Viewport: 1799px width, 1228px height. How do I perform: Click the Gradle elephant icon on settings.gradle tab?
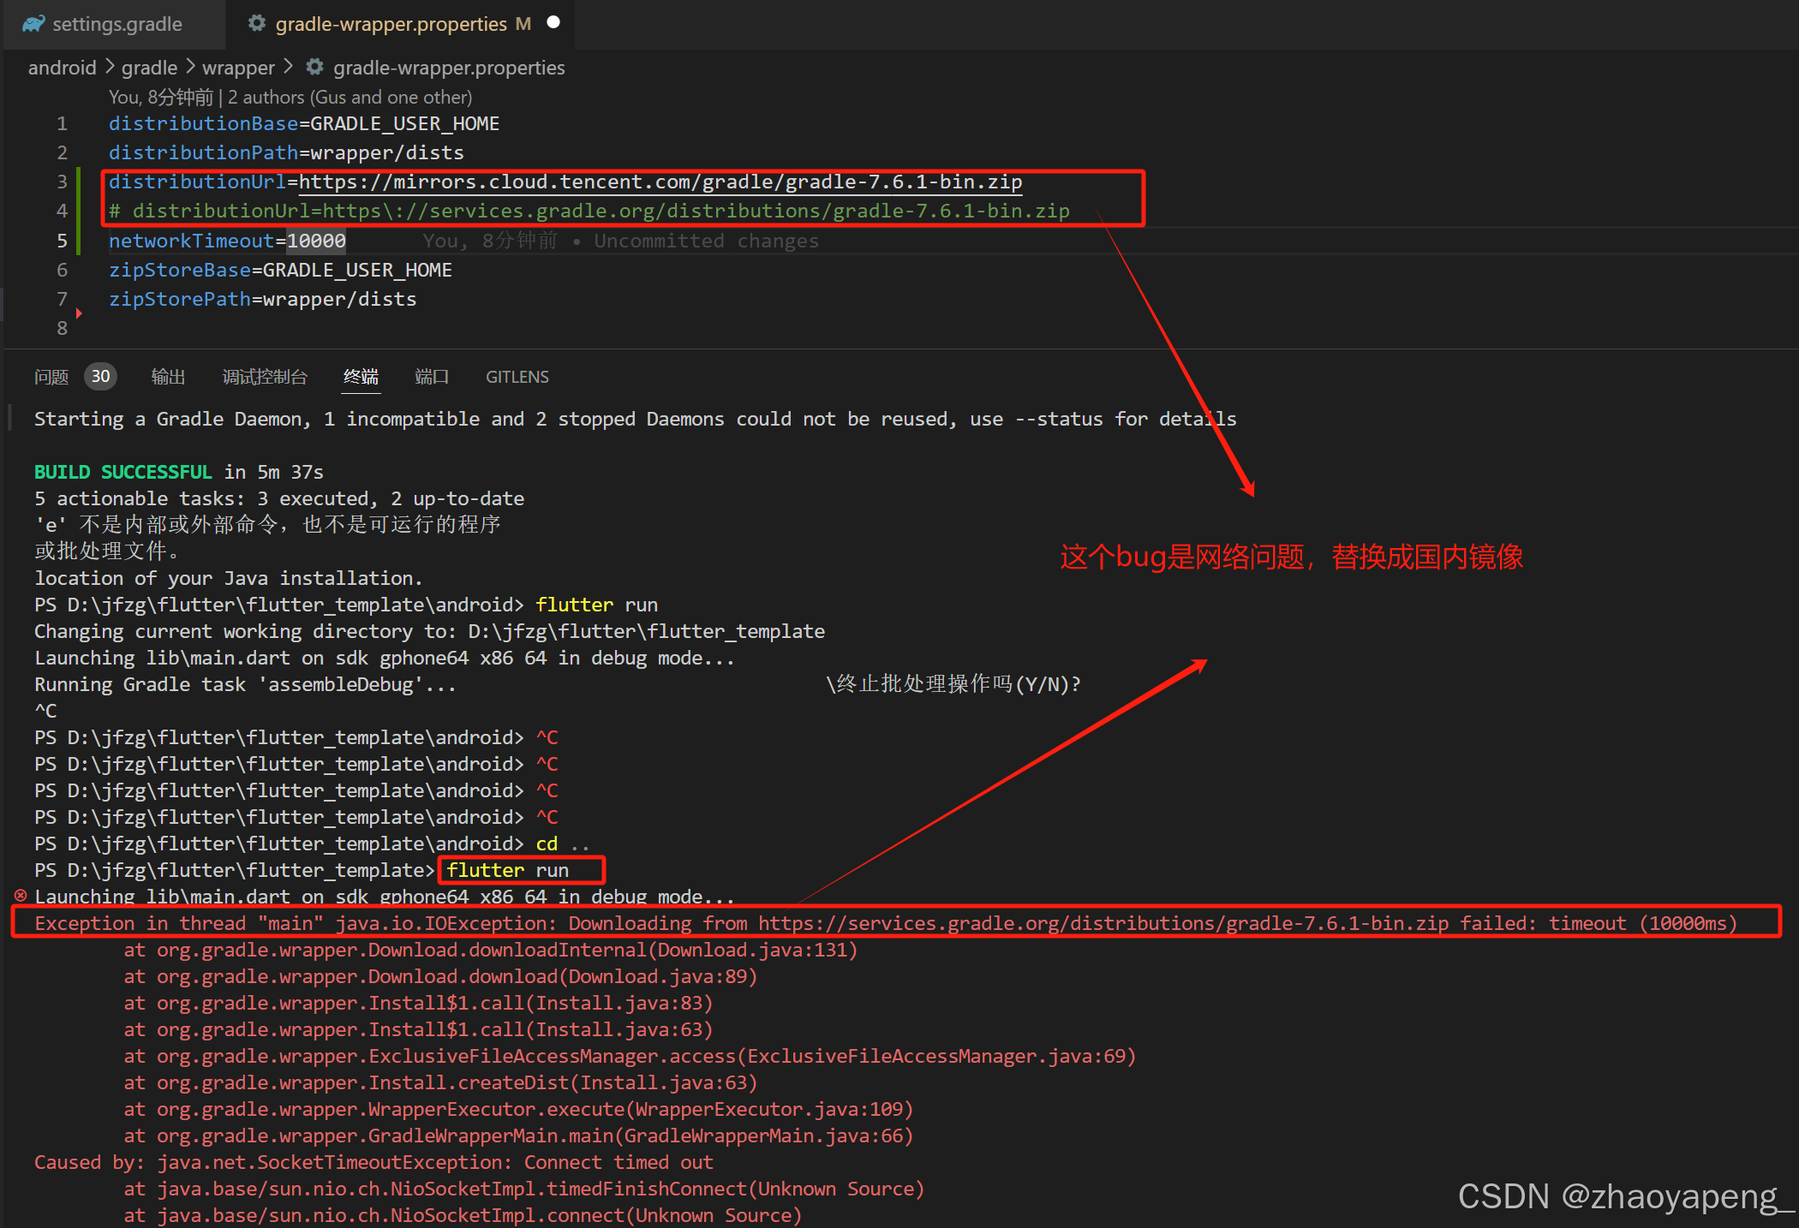pos(33,24)
